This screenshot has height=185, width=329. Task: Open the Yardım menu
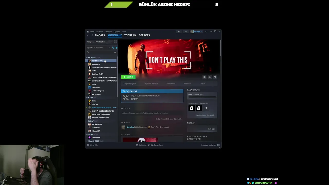[124, 32]
